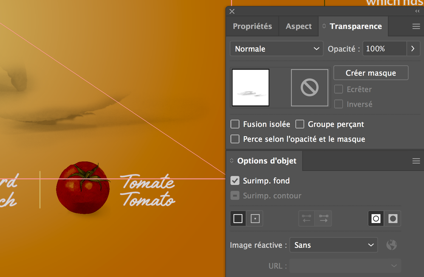Check Perce selon l'opacité et le masque

tap(235, 139)
